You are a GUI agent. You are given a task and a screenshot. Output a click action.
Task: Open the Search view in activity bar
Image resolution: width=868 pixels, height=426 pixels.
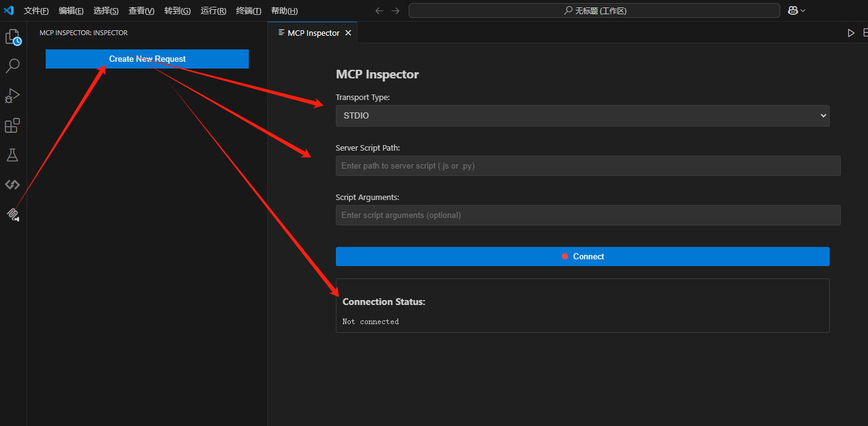point(12,65)
